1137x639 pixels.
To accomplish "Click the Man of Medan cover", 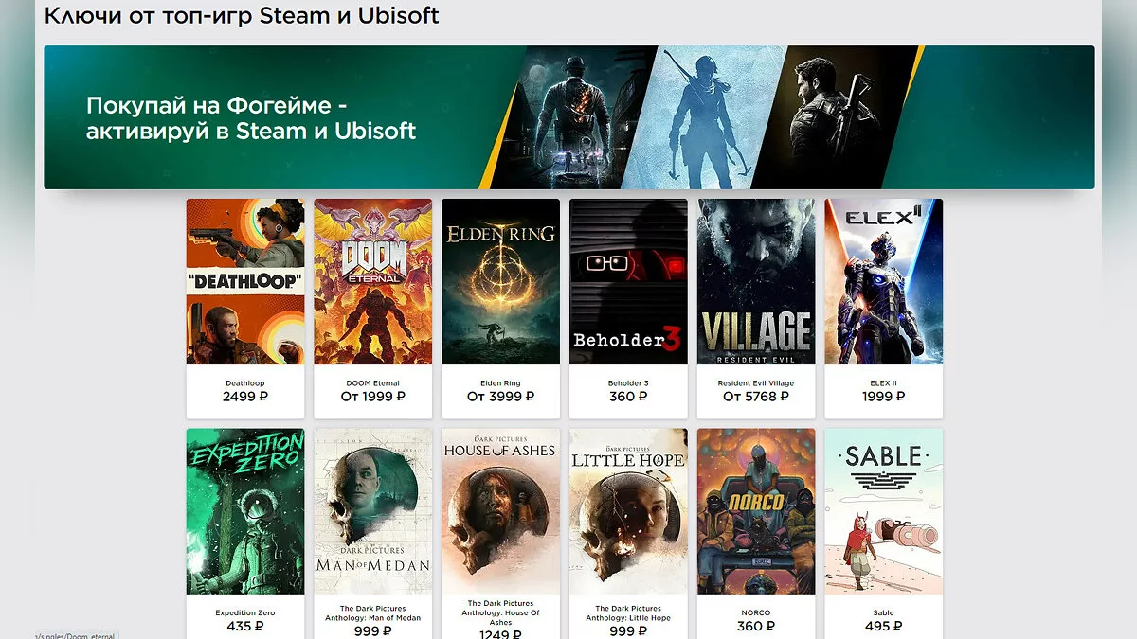I will click(x=373, y=511).
